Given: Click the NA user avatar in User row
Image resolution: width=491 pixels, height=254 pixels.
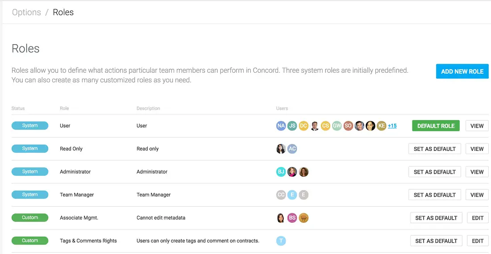Looking at the screenshot, I should click(x=281, y=126).
